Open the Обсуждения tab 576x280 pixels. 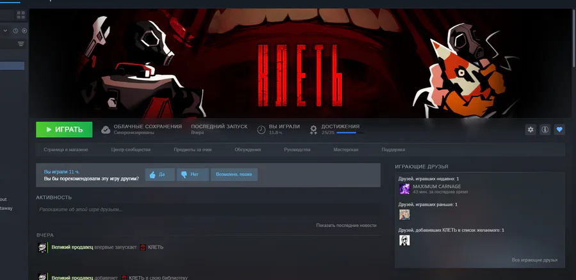click(x=248, y=150)
